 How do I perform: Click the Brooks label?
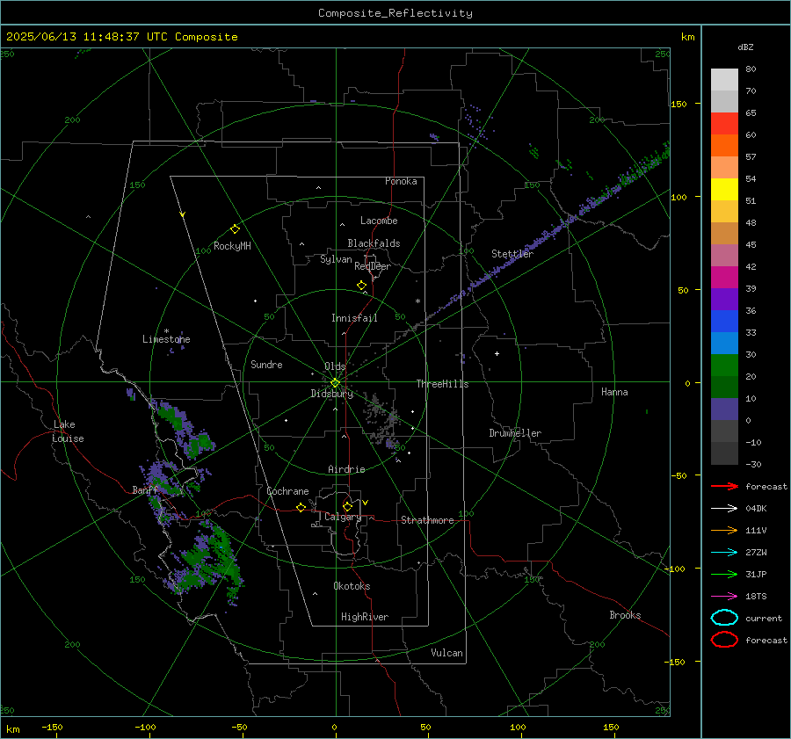pyautogui.click(x=625, y=615)
